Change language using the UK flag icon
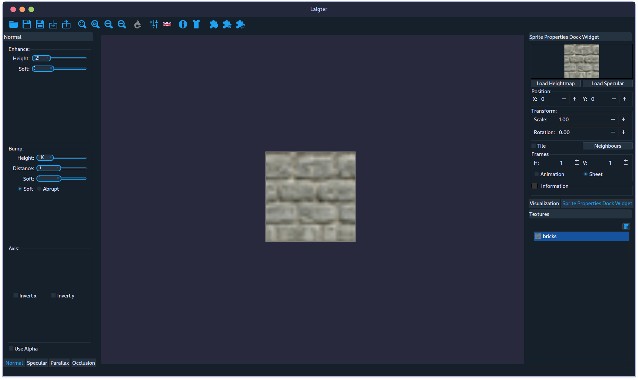The height and width of the screenshot is (380, 638). point(167,24)
